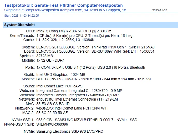Select the Webcam line with 1280x720
Image resolution: width=178 pixels, height=139 pixels.
point(79,91)
